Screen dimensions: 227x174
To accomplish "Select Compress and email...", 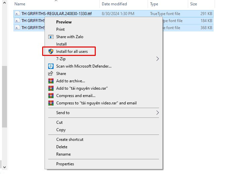I will (x=103, y=96).
